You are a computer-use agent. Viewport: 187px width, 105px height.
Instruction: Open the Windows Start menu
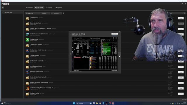(74, 103)
